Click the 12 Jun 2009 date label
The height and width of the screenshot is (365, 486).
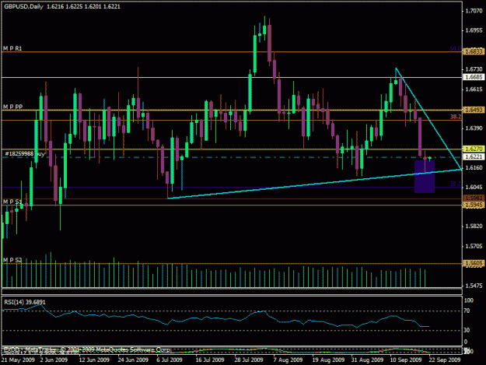[94, 360]
